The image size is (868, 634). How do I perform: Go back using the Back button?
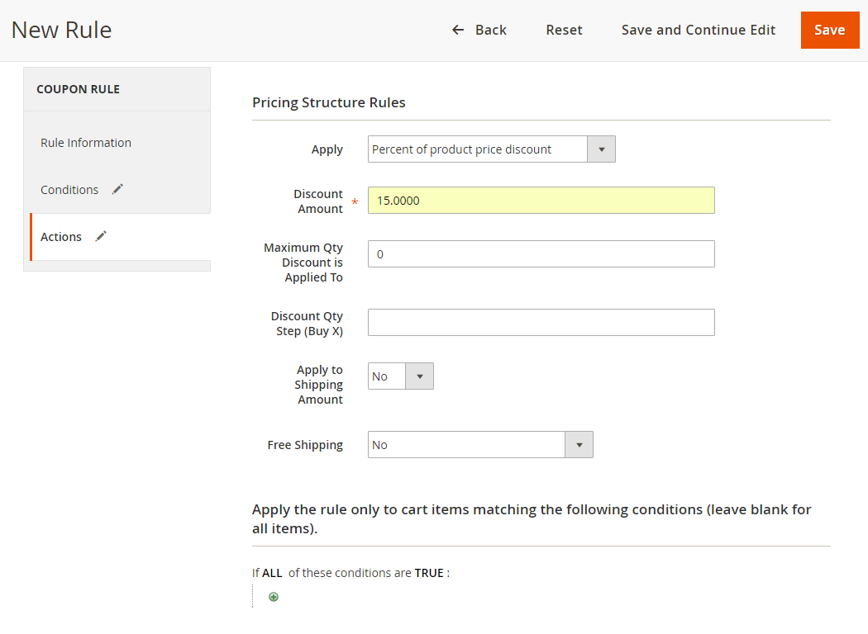pos(479,30)
